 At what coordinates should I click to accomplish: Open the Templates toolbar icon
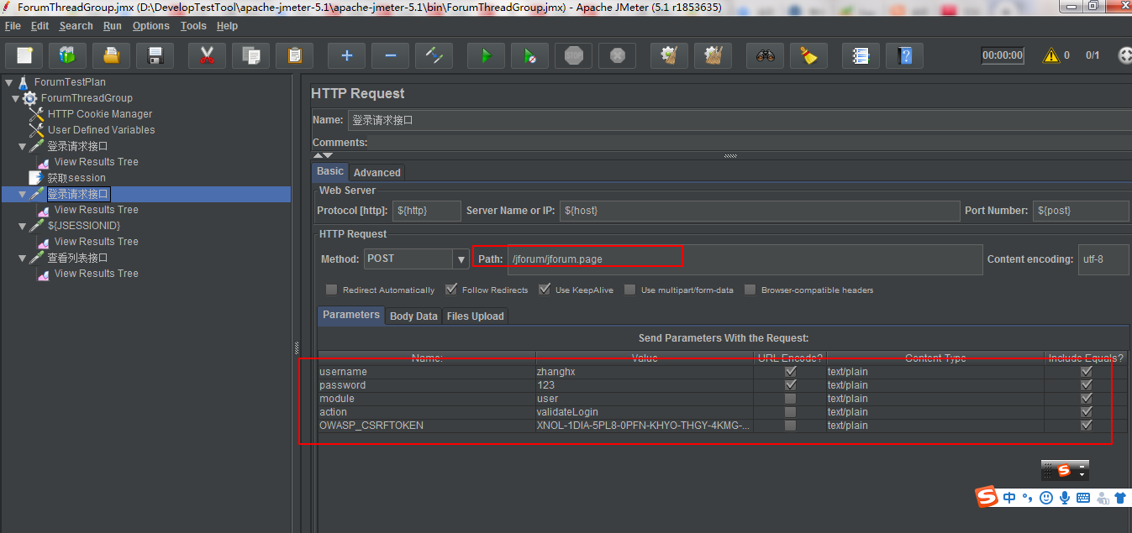tap(67, 55)
